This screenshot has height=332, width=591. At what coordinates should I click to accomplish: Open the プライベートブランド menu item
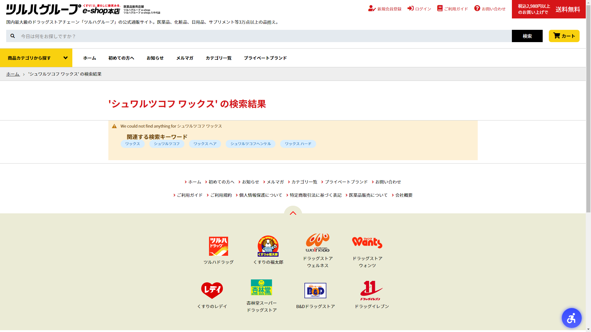pyautogui.click(x=265, y=58)
